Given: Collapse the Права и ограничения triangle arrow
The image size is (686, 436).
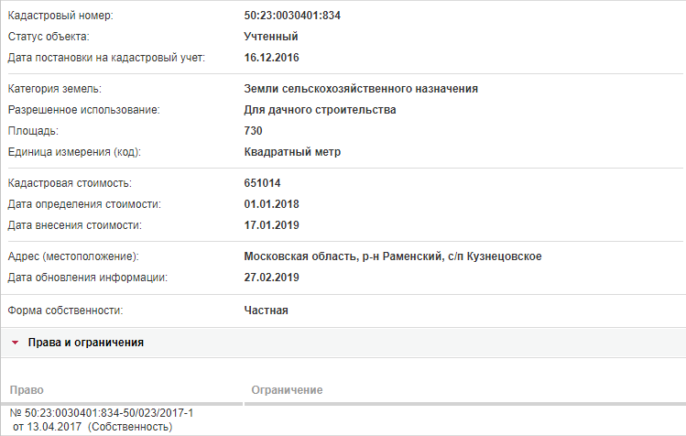Looking at the screenshot, I should click(16, 343).
